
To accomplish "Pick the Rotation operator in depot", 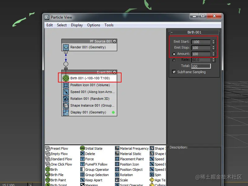I will [124, 175].
